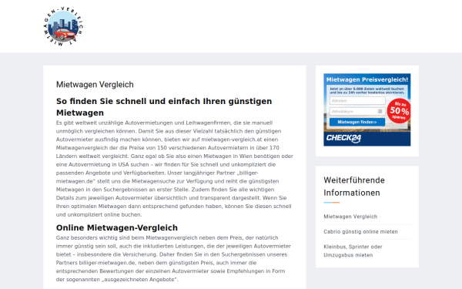The image size is (462, 289).
Task: Open the Mietwagen Vergleich sidebar link
Action: [350, 217]
